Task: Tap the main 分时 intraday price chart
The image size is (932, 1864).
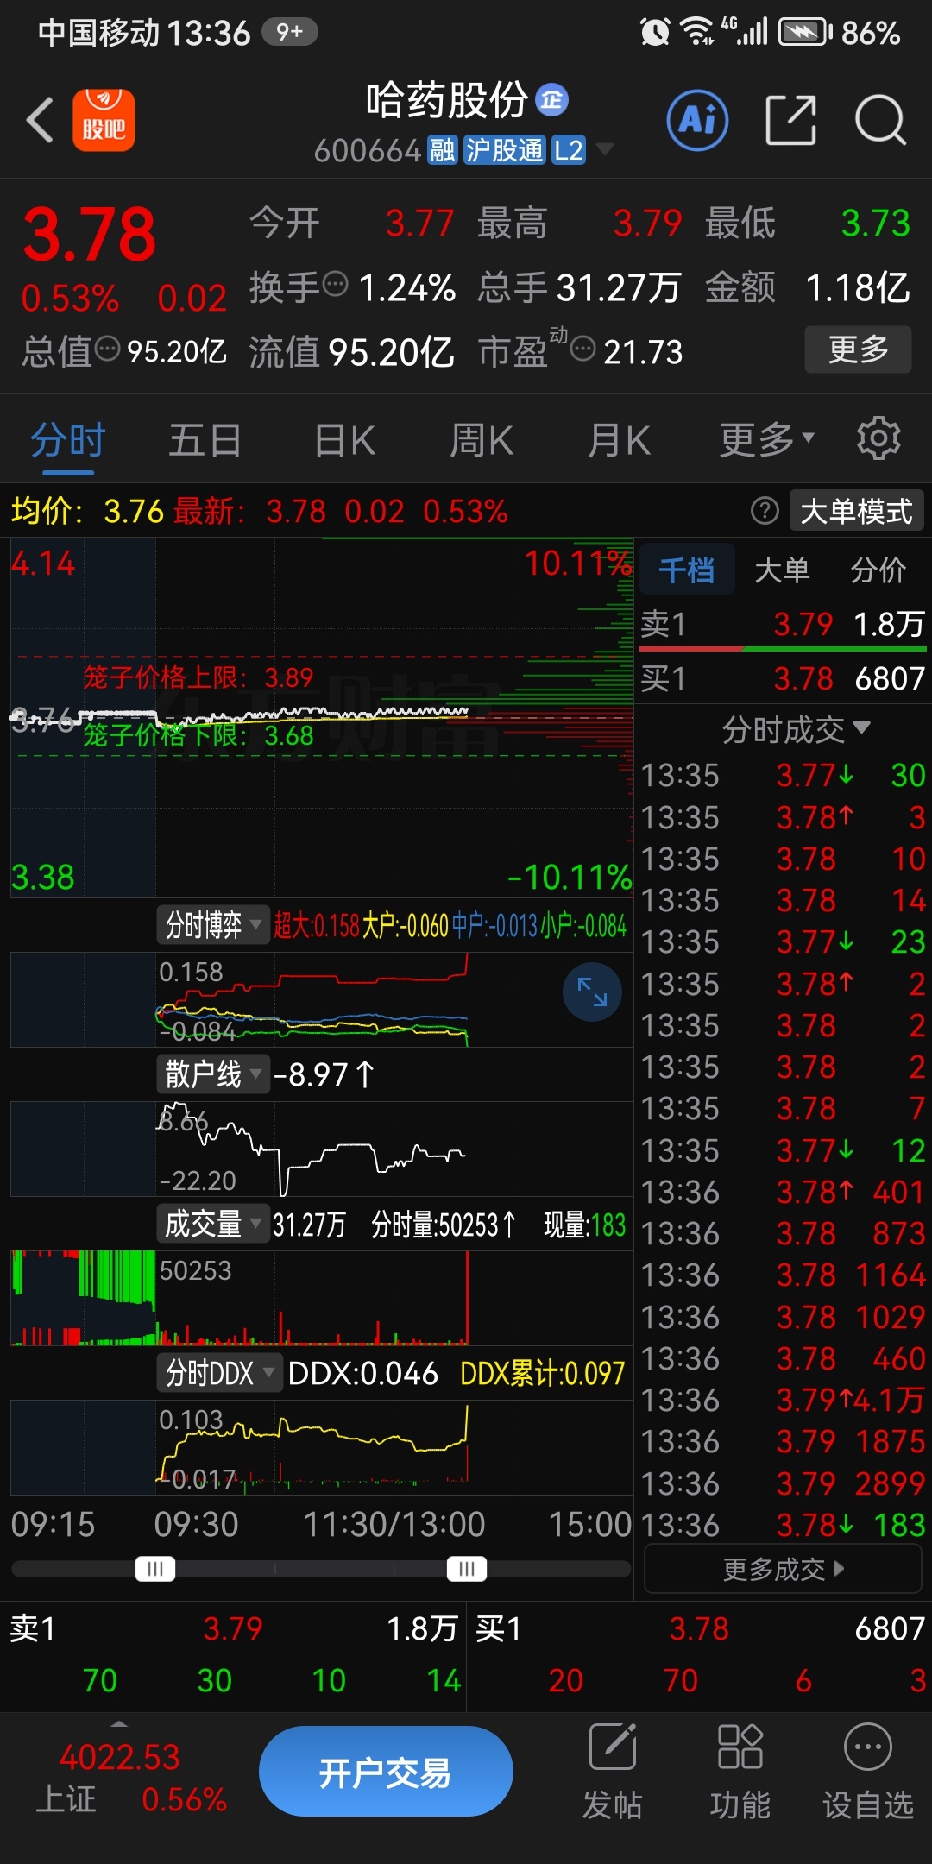Action: point(321,718)
